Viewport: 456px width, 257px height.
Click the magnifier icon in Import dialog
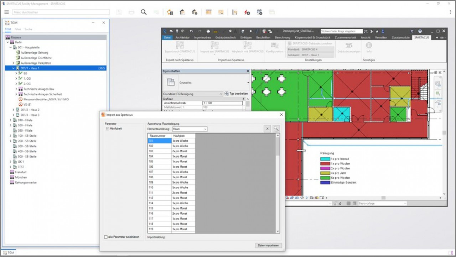point(276,129)
